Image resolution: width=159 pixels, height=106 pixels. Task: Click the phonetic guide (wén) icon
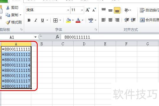91,20
